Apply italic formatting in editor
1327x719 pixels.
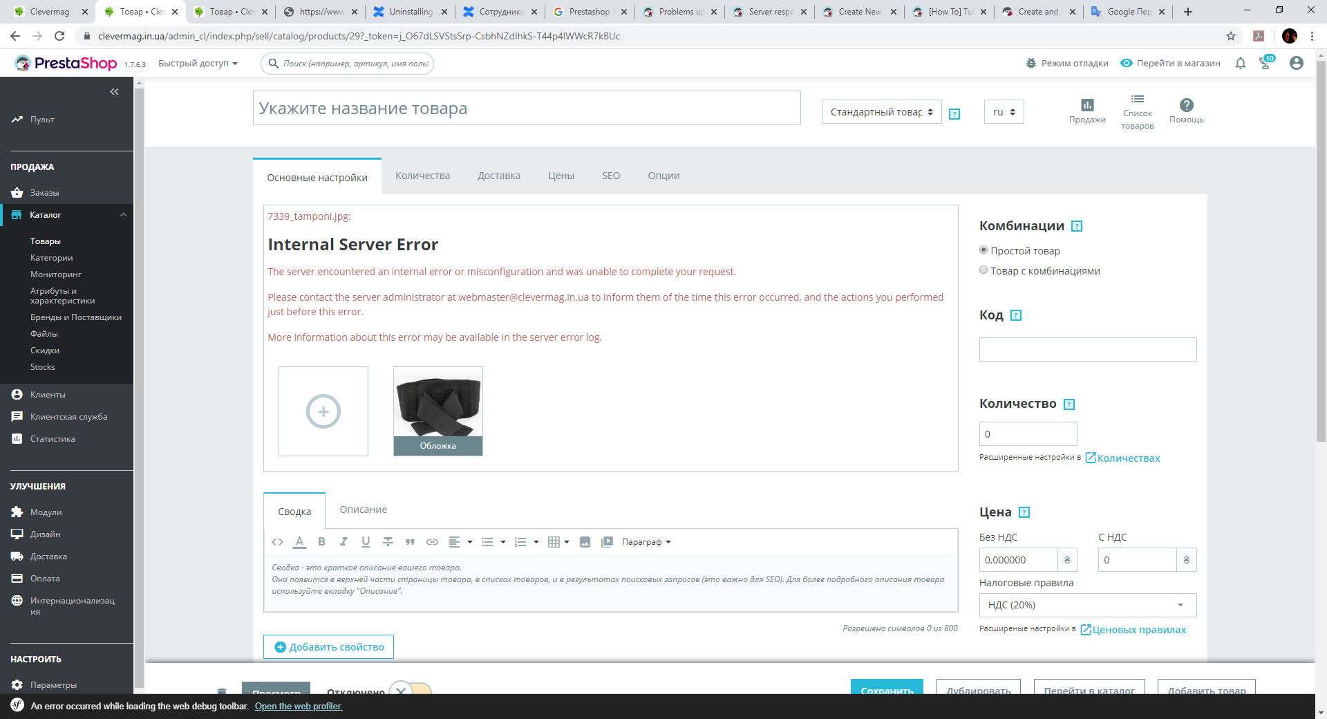click(343, 542)
